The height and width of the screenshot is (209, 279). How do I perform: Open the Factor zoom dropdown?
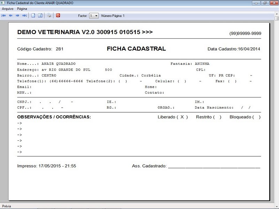[x=94, y=16]
